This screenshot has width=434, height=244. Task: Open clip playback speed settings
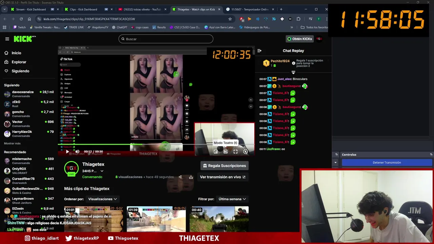tap(245, 151)
